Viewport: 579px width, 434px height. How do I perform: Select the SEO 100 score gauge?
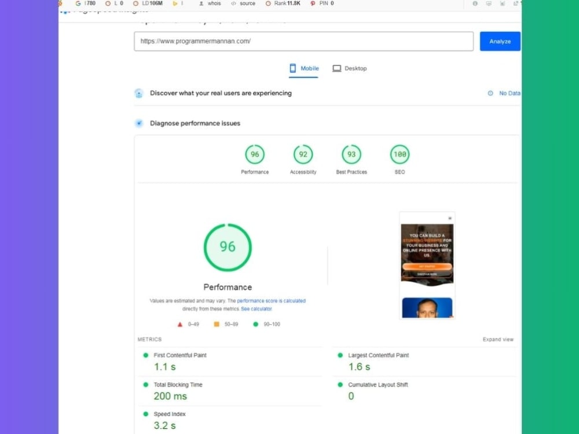coord(400,155)
